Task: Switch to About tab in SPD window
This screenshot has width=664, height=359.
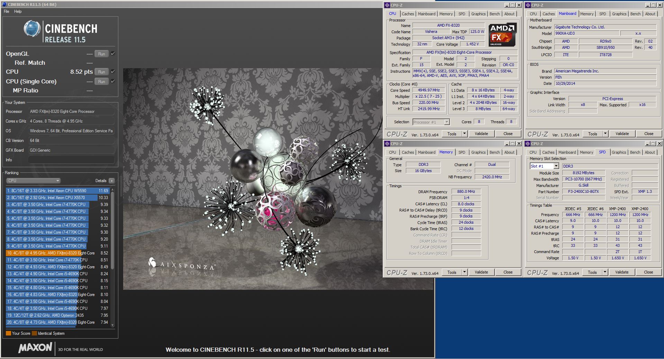Action: (649, 152)
